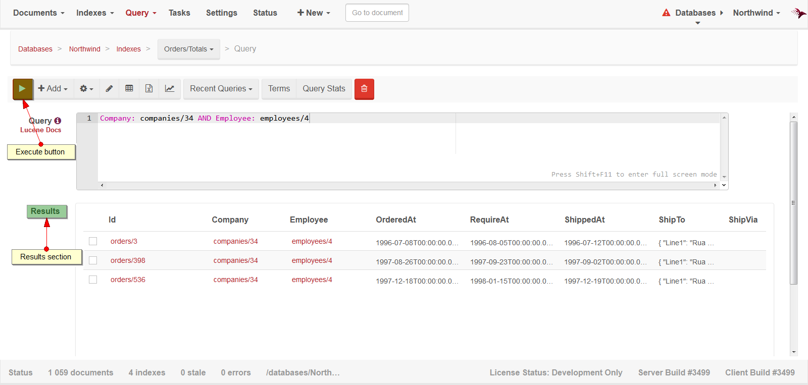Open the Northwind database dropdown at top right
This screenshot has width=808, height=385.
tap(756, 13)
